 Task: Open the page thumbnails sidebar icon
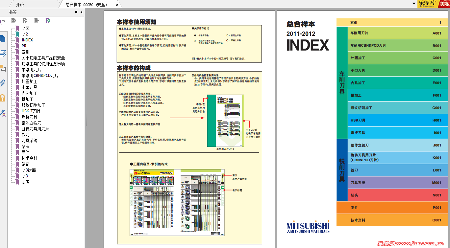pyautogui.click(x=3, y=39)
